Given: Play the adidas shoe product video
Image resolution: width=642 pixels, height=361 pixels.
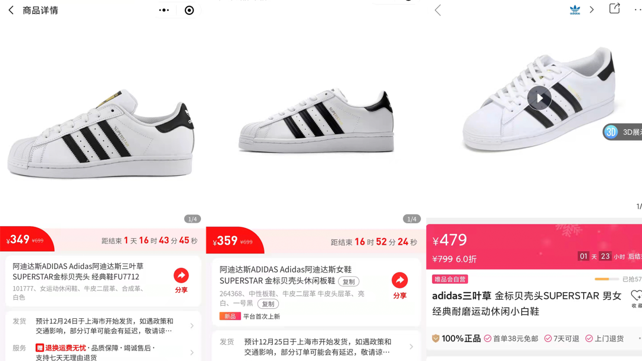Looking at the screenshot, I should (539, 98).
